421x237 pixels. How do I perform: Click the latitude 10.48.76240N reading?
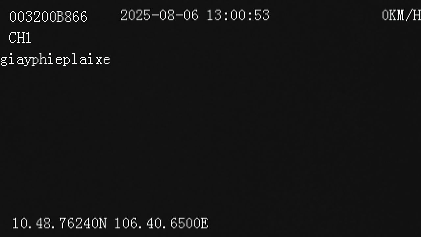[x=59, y=223]
